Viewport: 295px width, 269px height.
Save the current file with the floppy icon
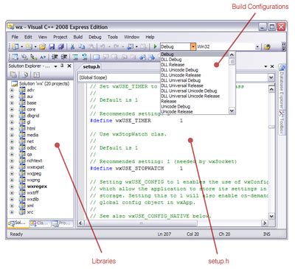(52, 46)
